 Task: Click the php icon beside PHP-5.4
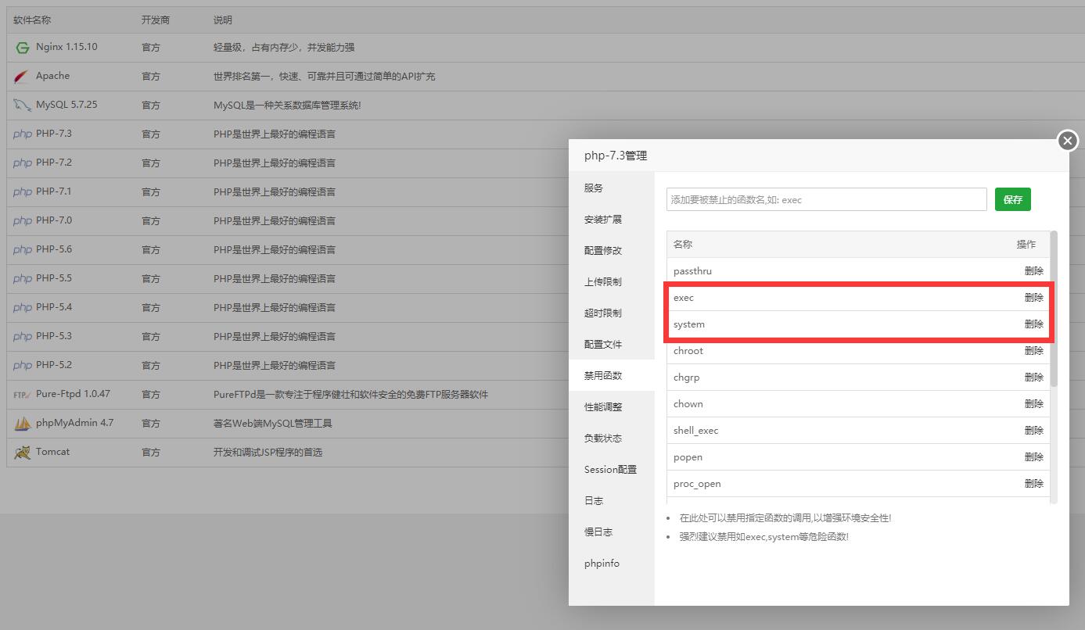[x=23, y=308]
